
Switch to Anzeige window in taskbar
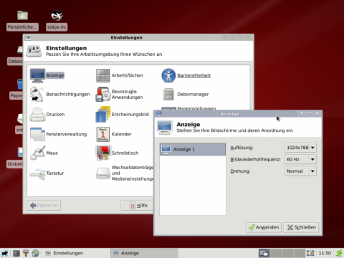(145, 253)
